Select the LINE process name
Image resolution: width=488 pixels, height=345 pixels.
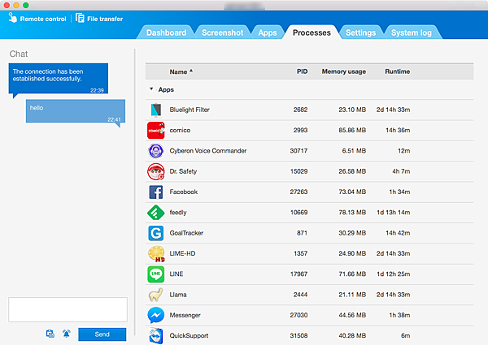tap(176, 274)
